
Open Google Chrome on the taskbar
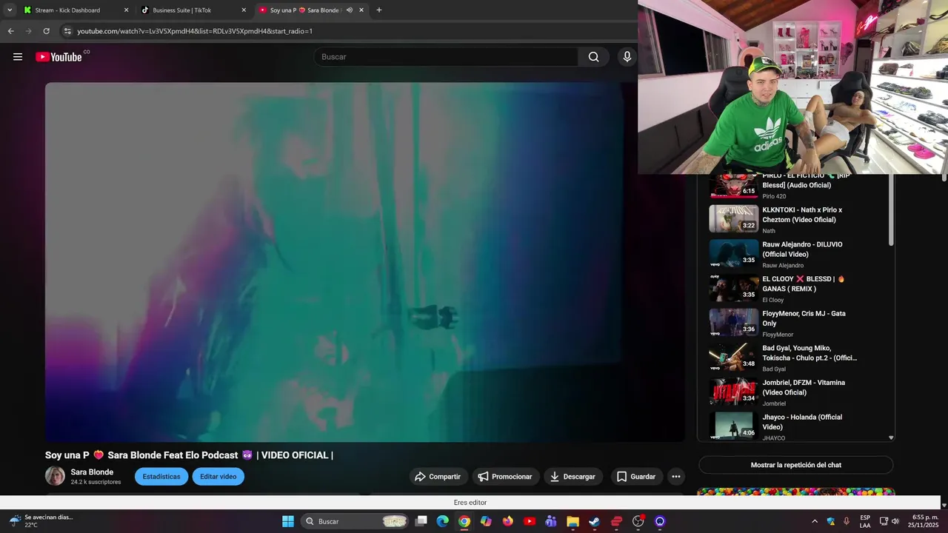coord(464,521)
